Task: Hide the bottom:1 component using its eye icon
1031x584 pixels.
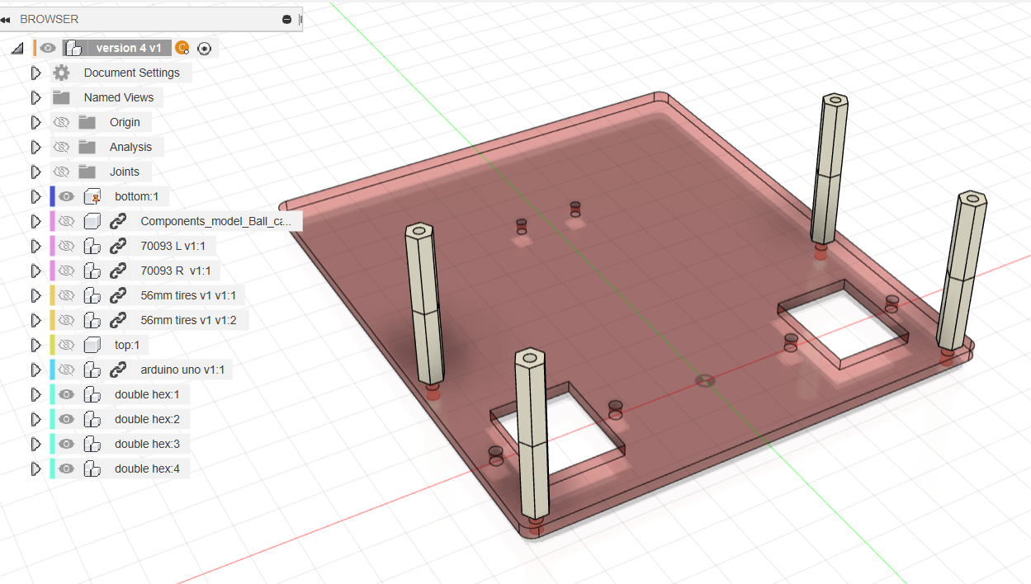Action: coord(67,196)
